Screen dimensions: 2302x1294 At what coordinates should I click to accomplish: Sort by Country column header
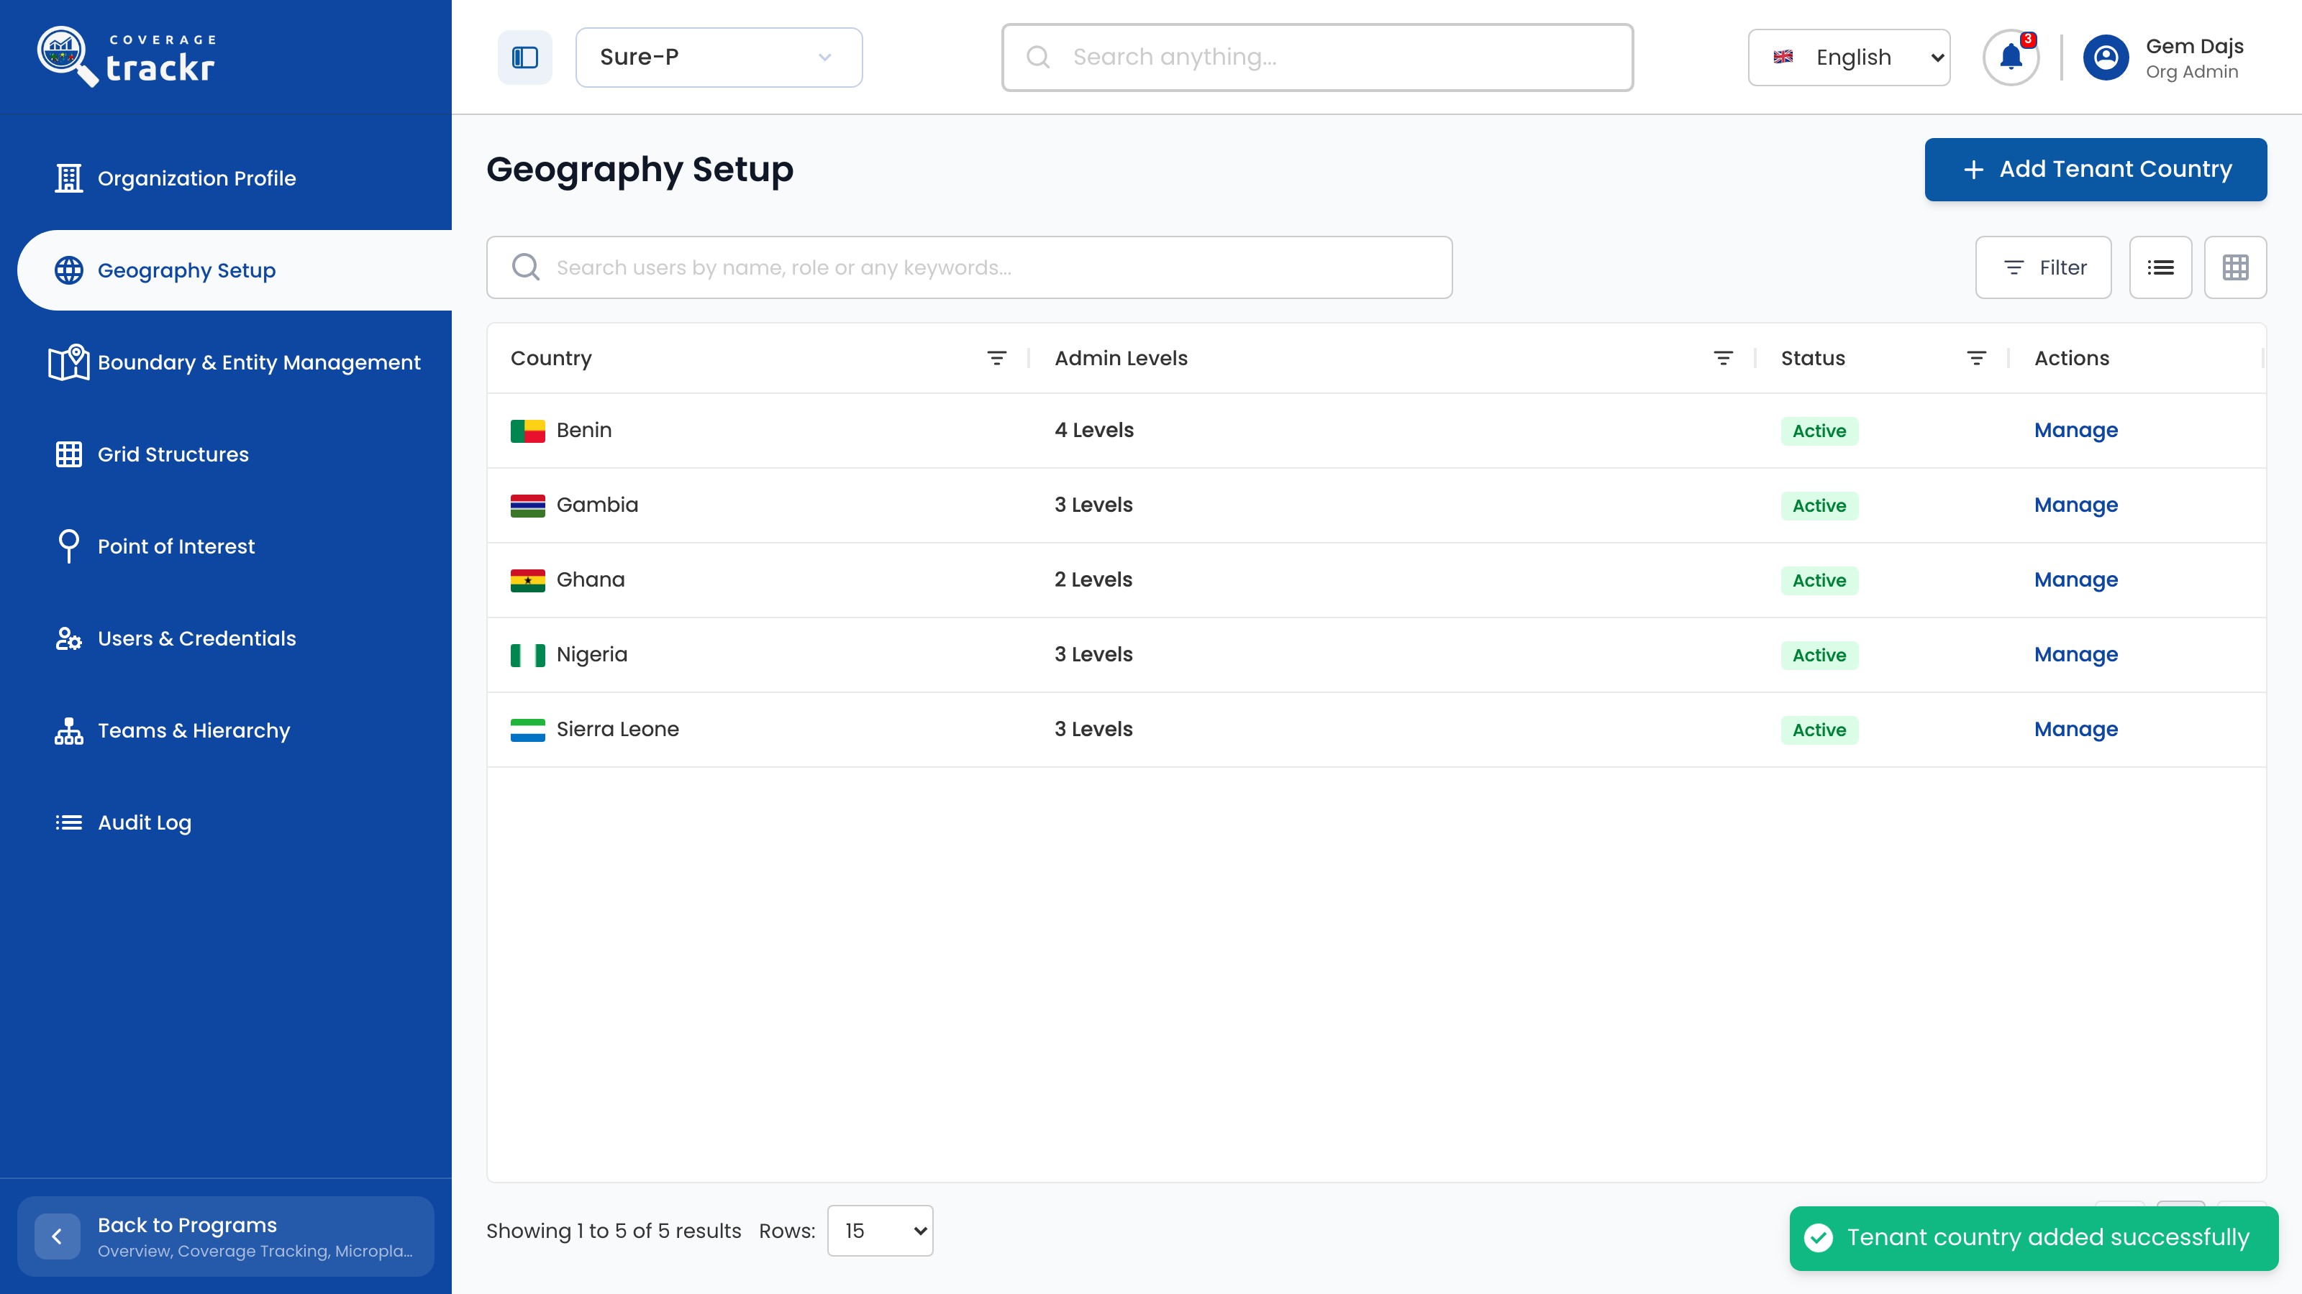550,358
